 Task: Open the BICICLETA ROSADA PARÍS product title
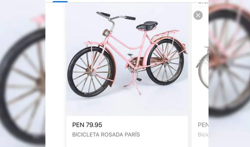click(x=106, y=135)
